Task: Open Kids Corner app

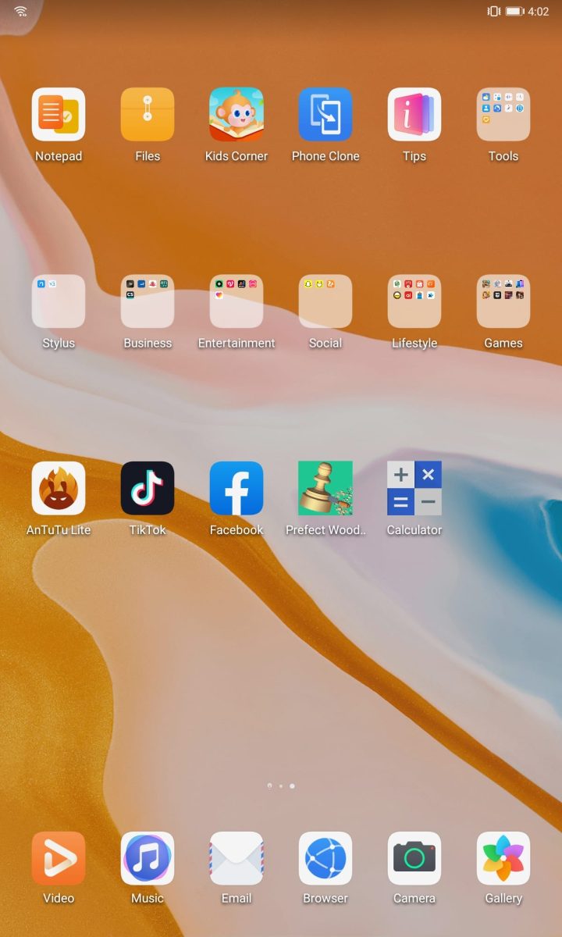Action: 237,115
